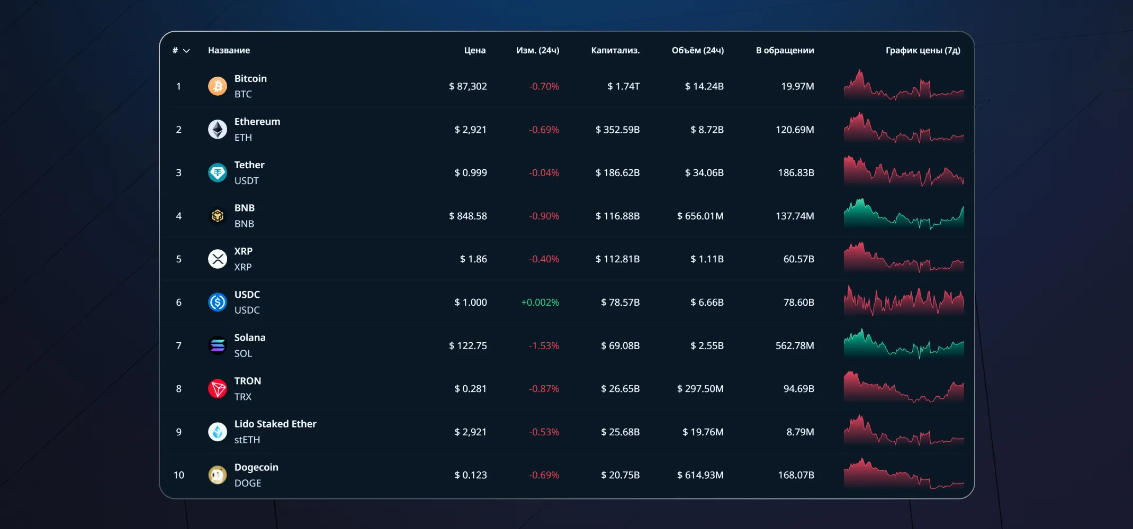
Task: Click the Lido Staked Ether icon
Action: 217,432
